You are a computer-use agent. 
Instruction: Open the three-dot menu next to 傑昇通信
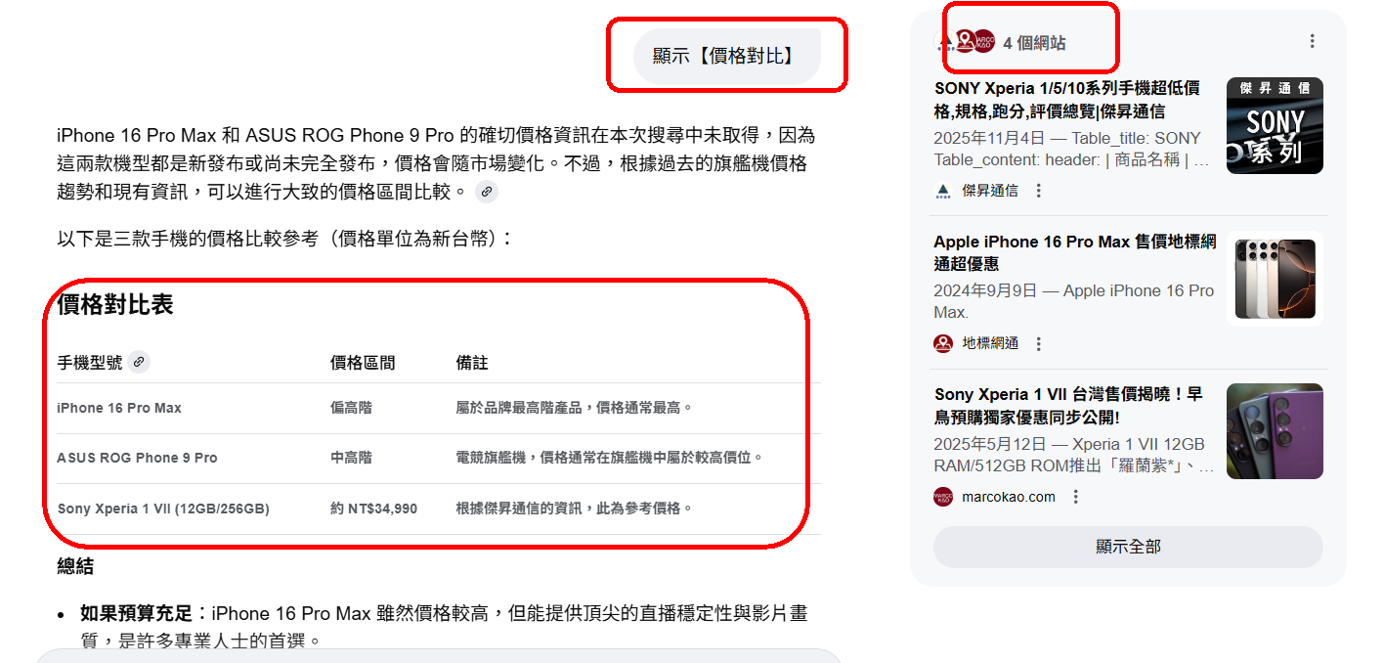(1039, 191)
